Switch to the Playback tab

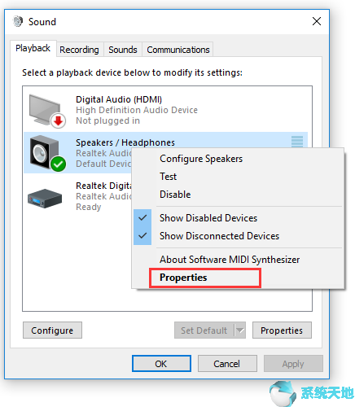point(33,48)
